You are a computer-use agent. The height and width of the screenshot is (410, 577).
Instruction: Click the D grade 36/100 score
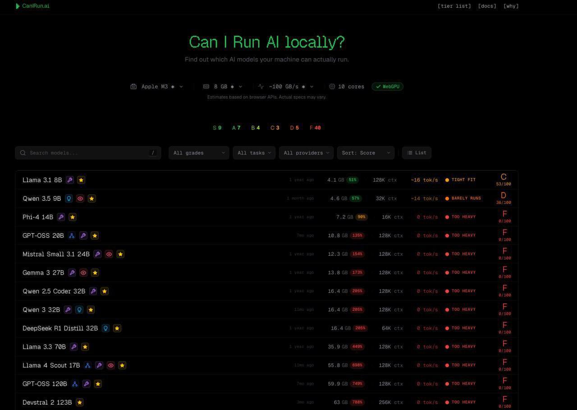click(504, 198)
